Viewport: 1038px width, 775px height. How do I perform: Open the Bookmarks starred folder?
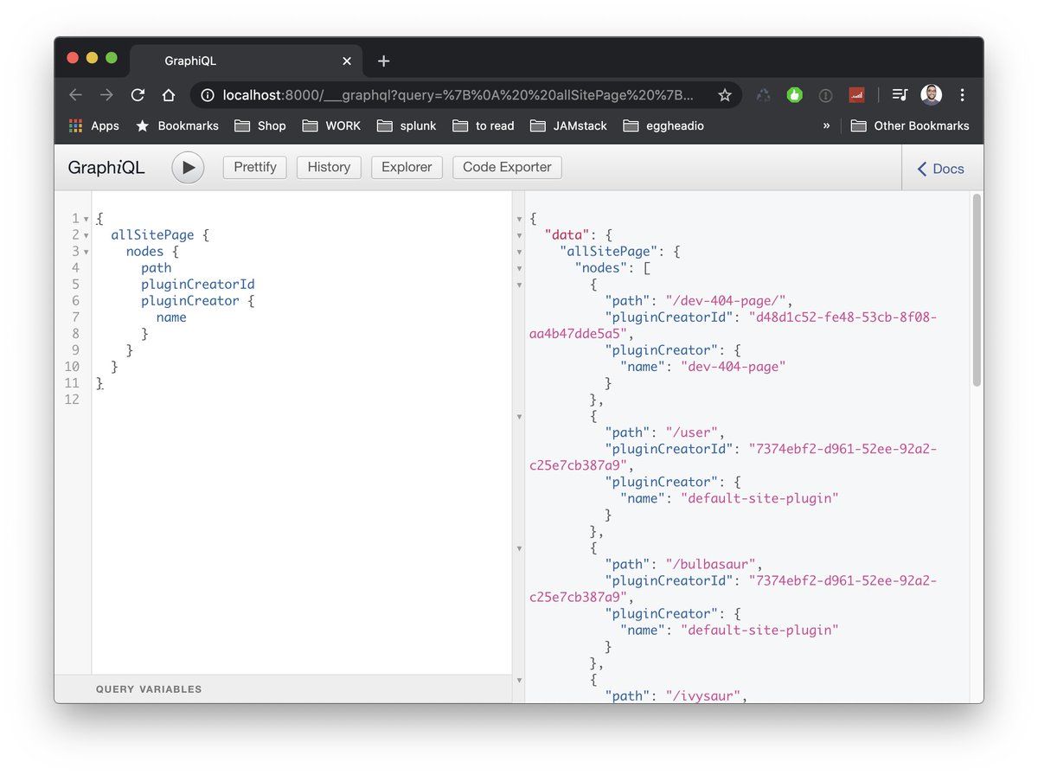point(177,125)
